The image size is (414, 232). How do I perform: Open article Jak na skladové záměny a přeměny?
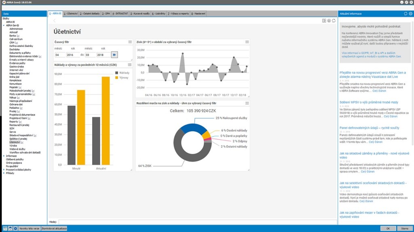coord(374,155)
